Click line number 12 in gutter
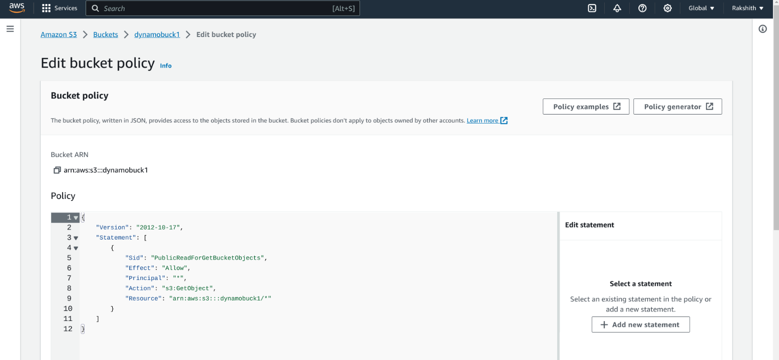This screenshot has width=779, height=360. pos(68,329)
